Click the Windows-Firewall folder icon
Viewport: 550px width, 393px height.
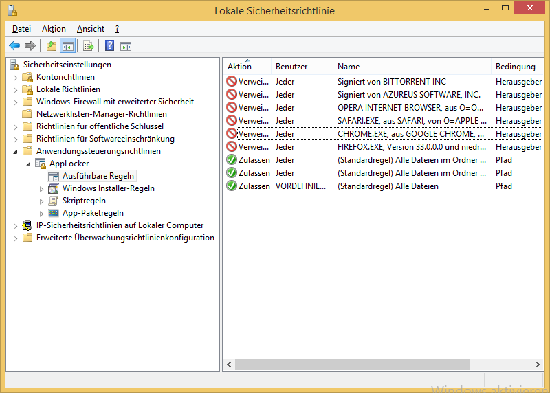[27, 102]
